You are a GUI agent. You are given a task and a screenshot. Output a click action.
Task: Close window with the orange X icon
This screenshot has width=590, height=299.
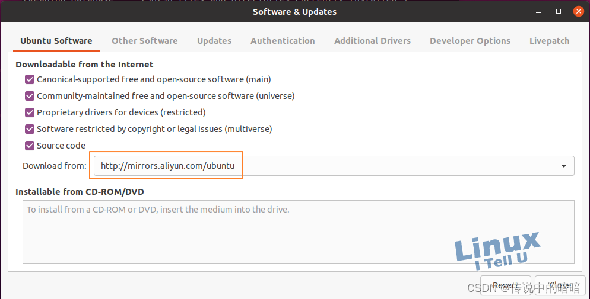click(578, 11)
